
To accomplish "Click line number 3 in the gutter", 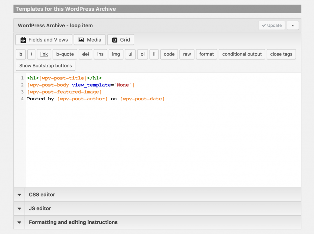I will 22,92.
